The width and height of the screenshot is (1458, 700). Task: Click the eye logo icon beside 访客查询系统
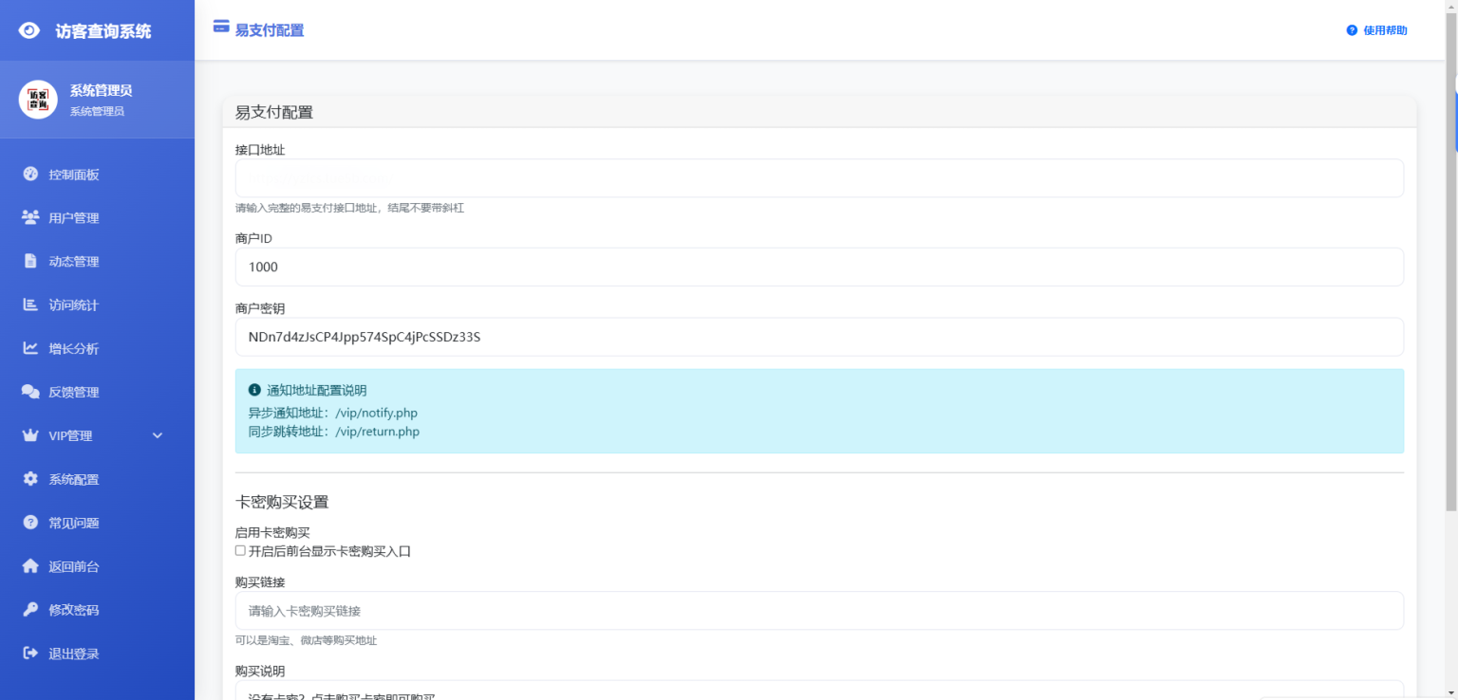coord(29,30)
